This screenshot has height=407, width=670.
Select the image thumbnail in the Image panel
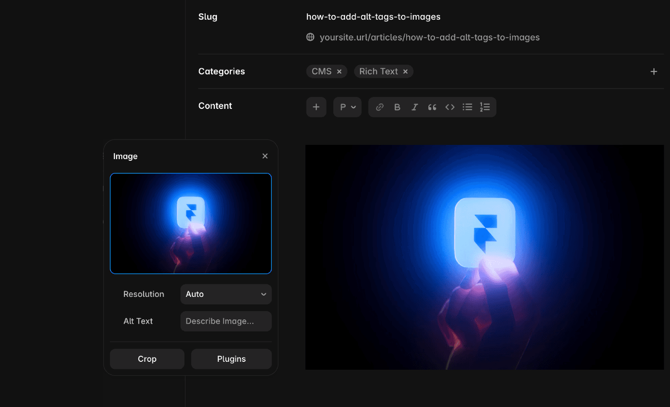(191, 224)
